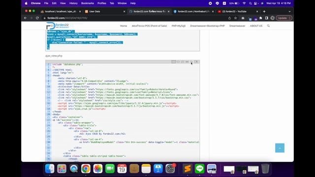
Task: Open the PHP+MySqli nav link
Action: 178,26
